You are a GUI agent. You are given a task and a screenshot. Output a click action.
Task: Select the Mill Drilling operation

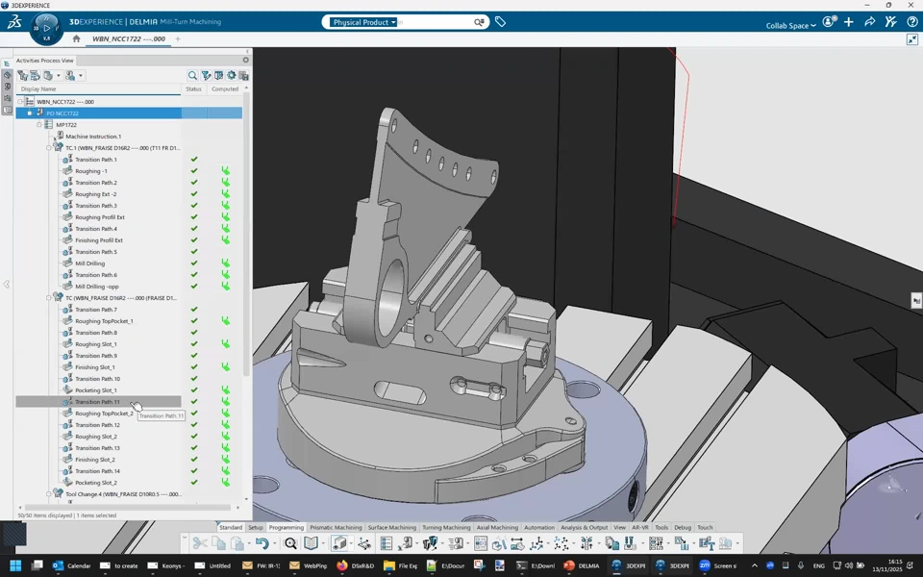90,263
